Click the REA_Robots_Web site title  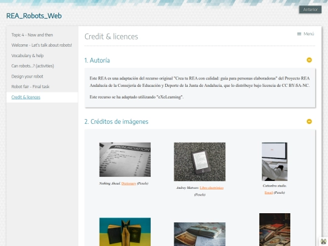[x=34, y=16]
